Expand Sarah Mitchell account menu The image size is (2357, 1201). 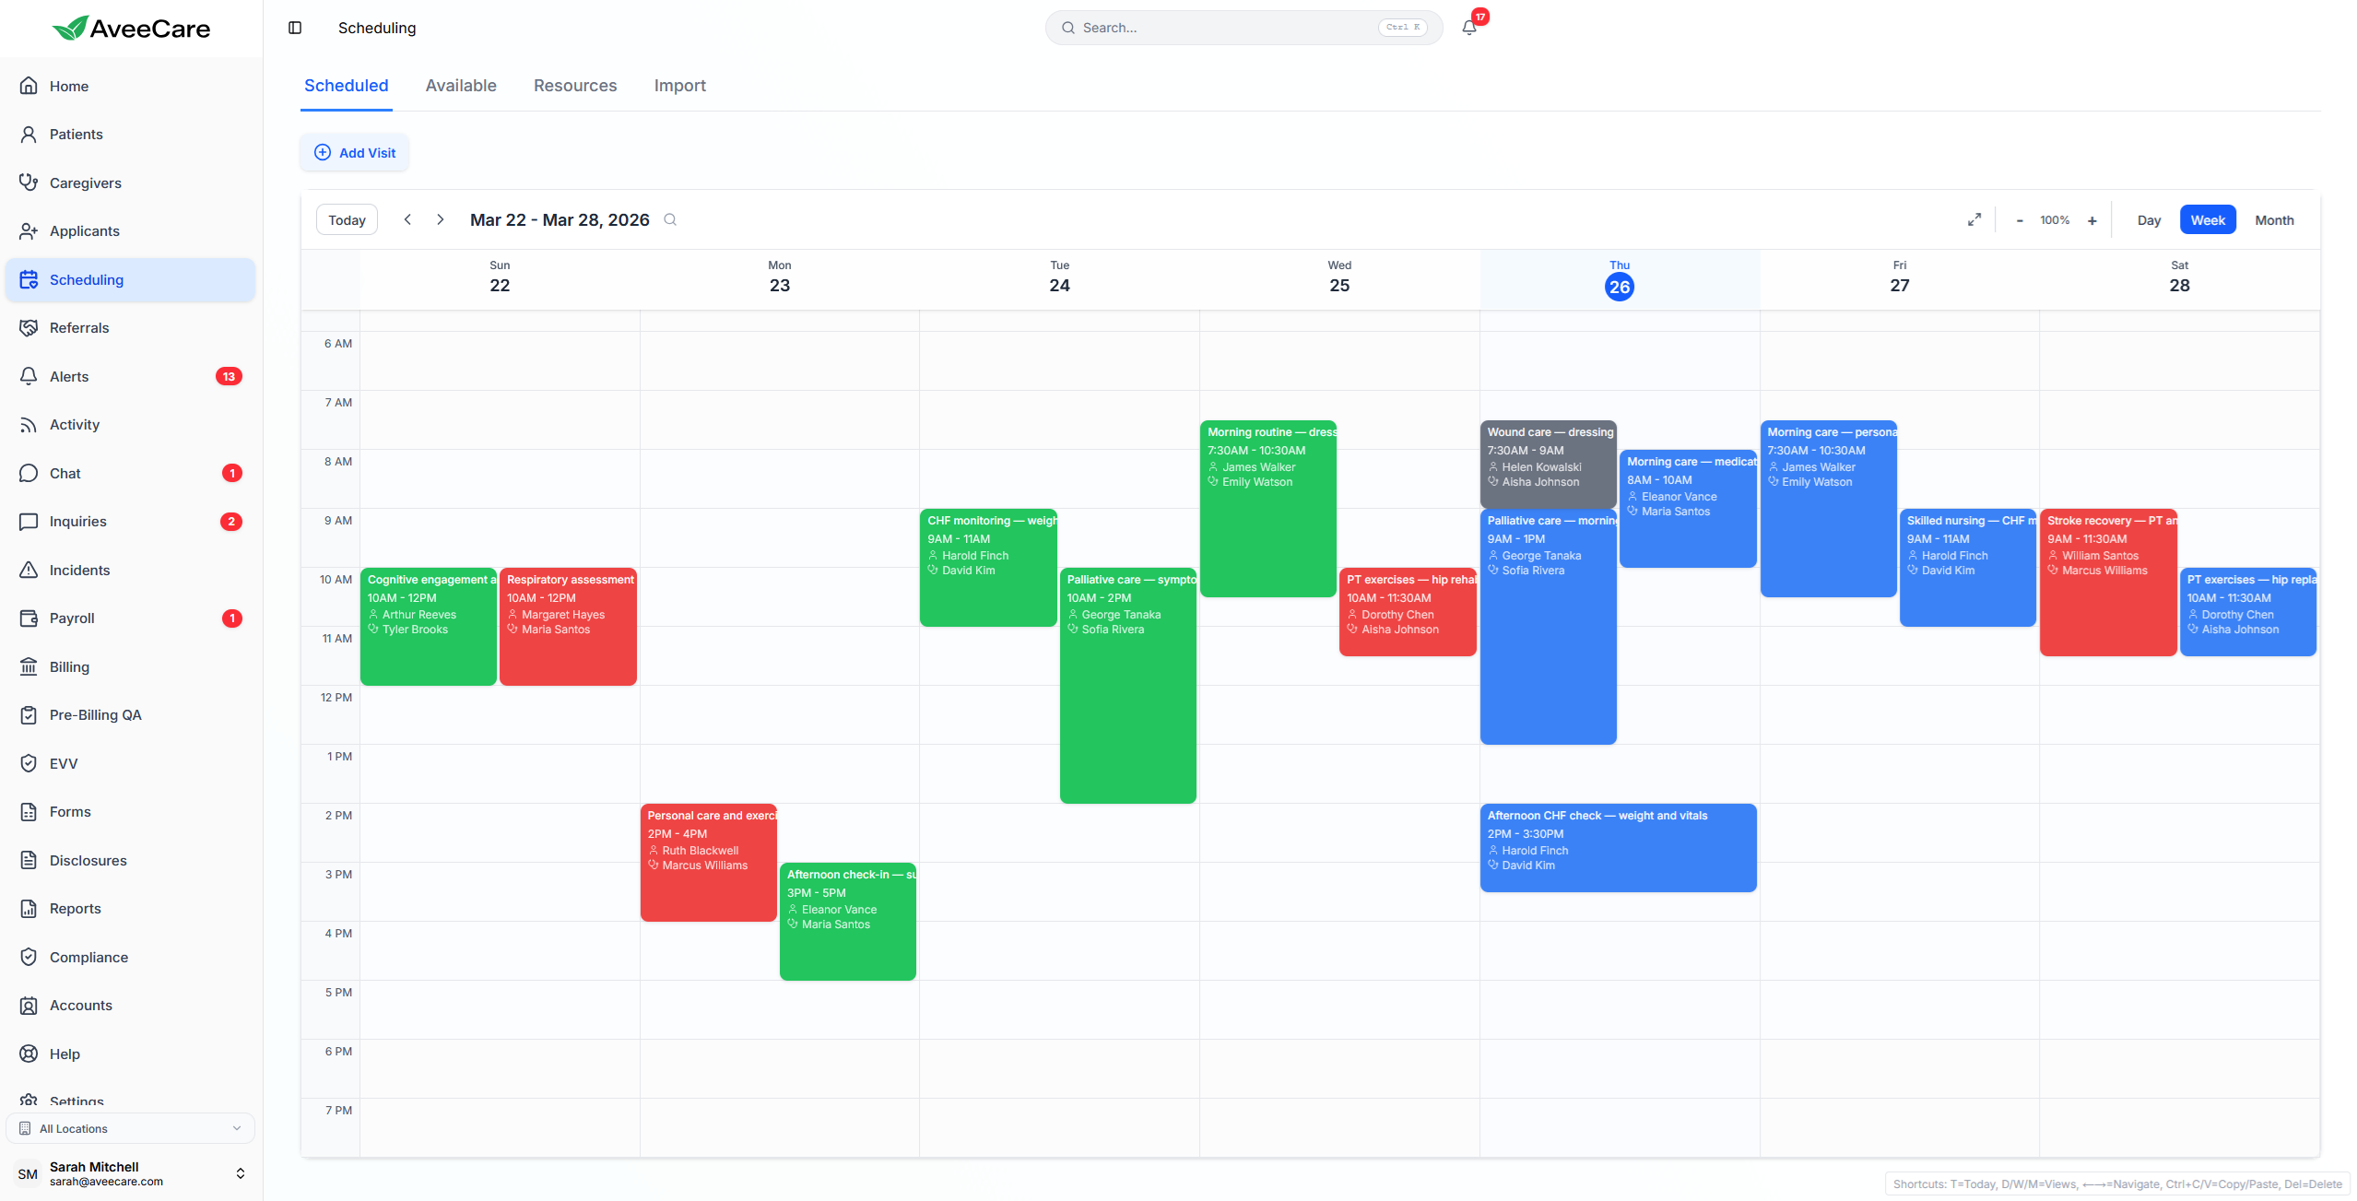(130, 1173)
